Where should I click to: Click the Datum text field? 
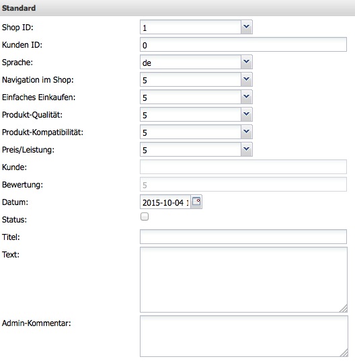coord(165,202)
